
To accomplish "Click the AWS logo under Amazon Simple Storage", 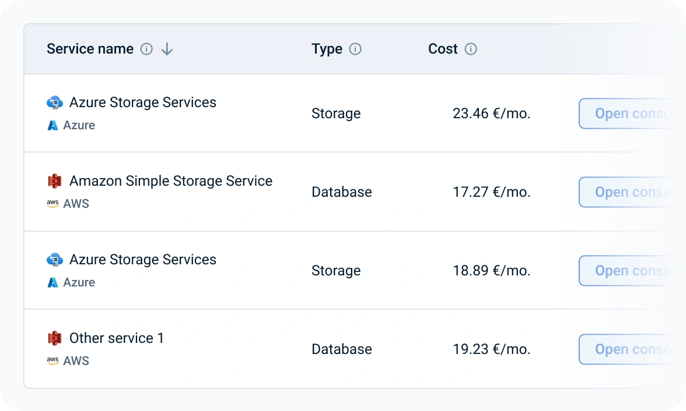I will tap(52, 204).
